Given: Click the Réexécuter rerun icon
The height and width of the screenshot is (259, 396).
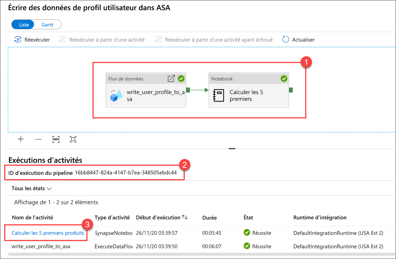Looking at the screenshot, I should pyautogui.click(x=18, y=39).
